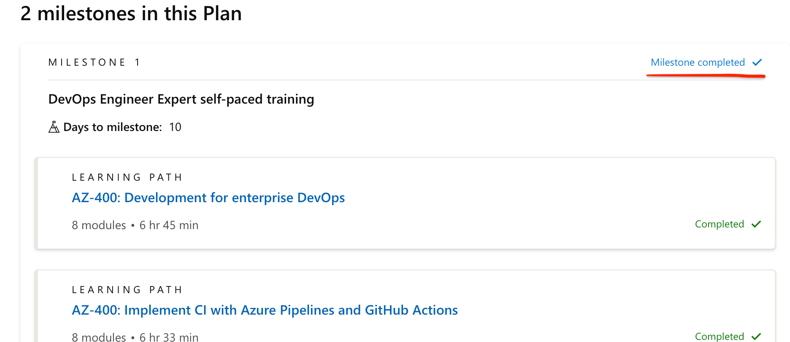Click LEARNING PATH label above Implement CI title

[127, 290]
